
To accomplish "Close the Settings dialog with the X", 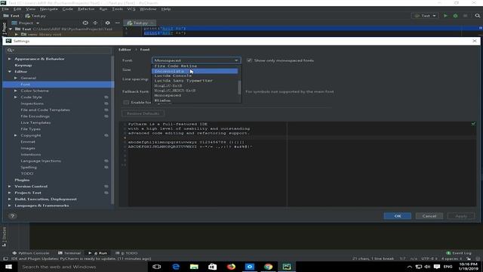I will tap(475, 41).
